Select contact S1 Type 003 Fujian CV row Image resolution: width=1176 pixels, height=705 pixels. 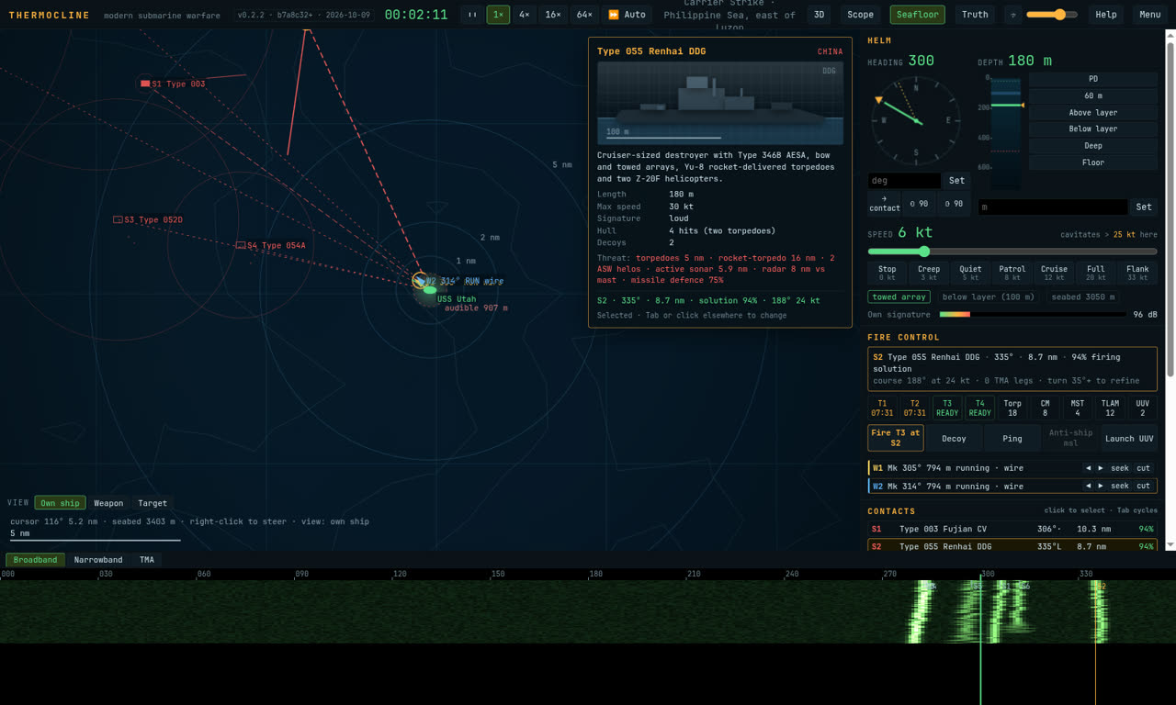(x=1012, y=529)
